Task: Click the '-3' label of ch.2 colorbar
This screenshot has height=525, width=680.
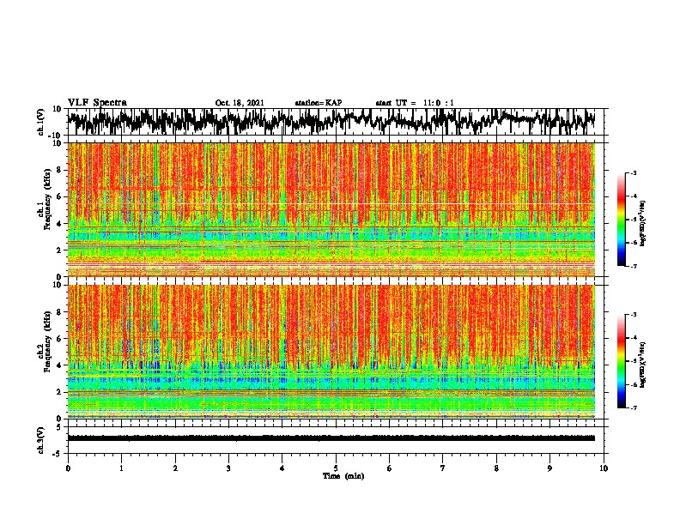Action: tap(633, 315)
